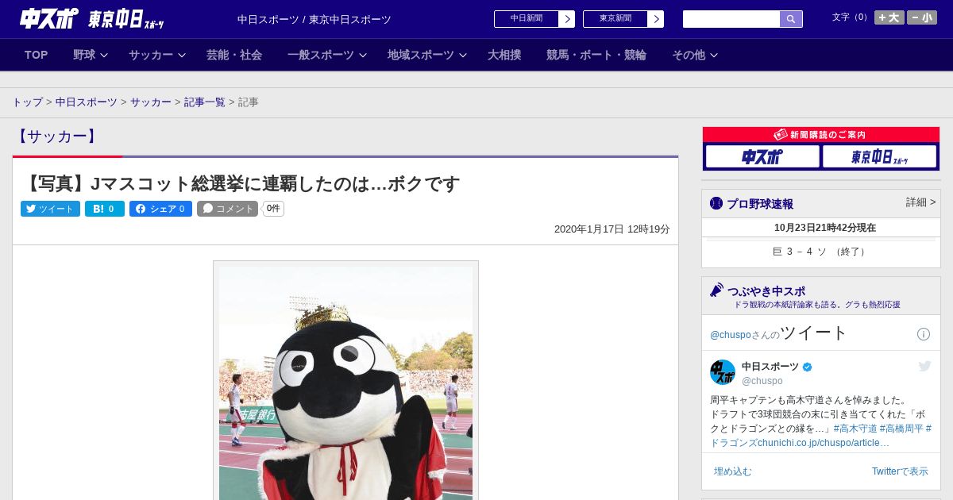Click the 中日スポーツ / 東京中日スポーツ header text
953x500 pixels.
[314, 19]
